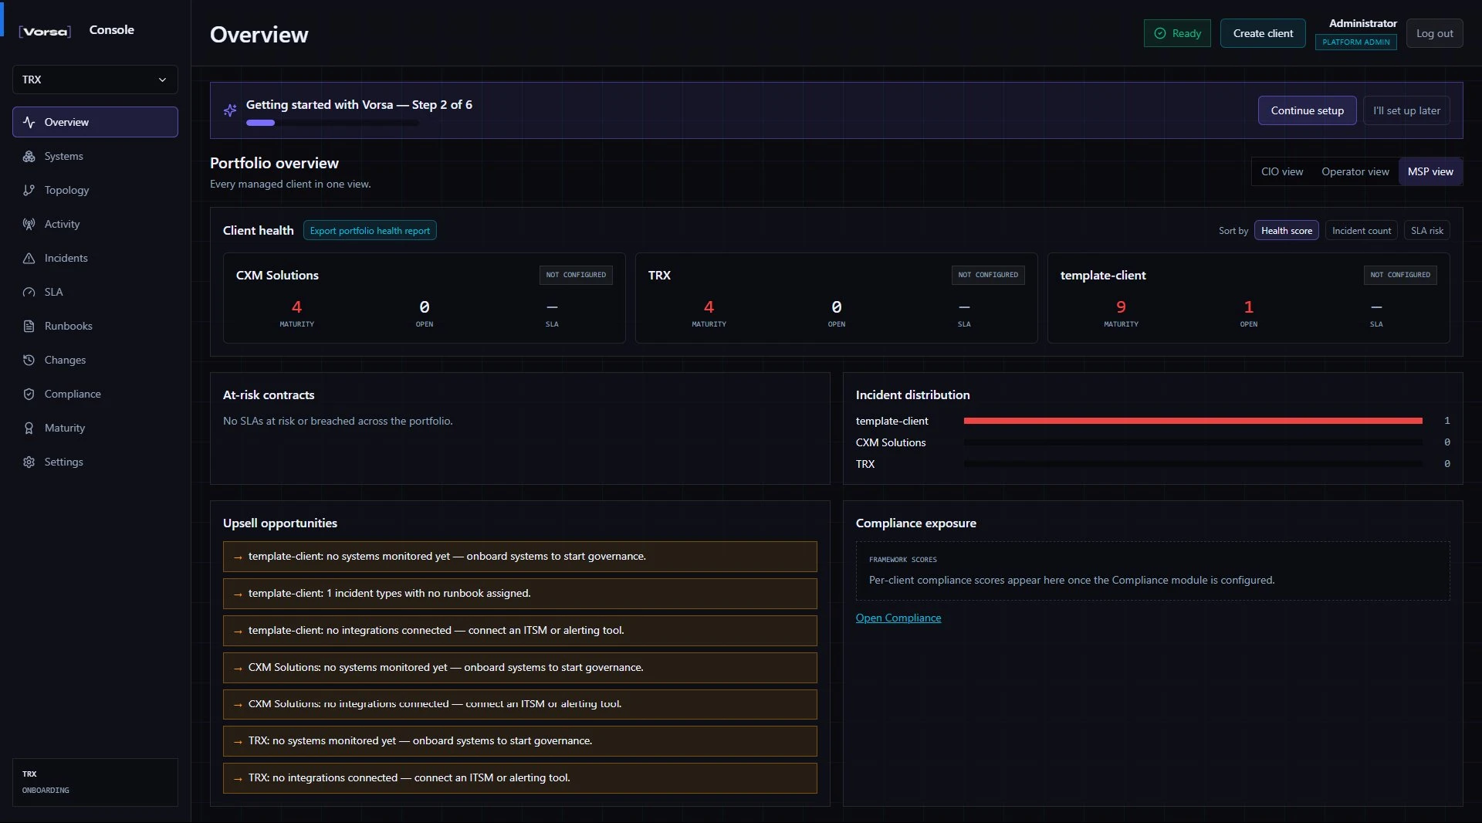Select MSP view tab
1482x823 pixels.
pyautogui.click(x=1430, y=171)
